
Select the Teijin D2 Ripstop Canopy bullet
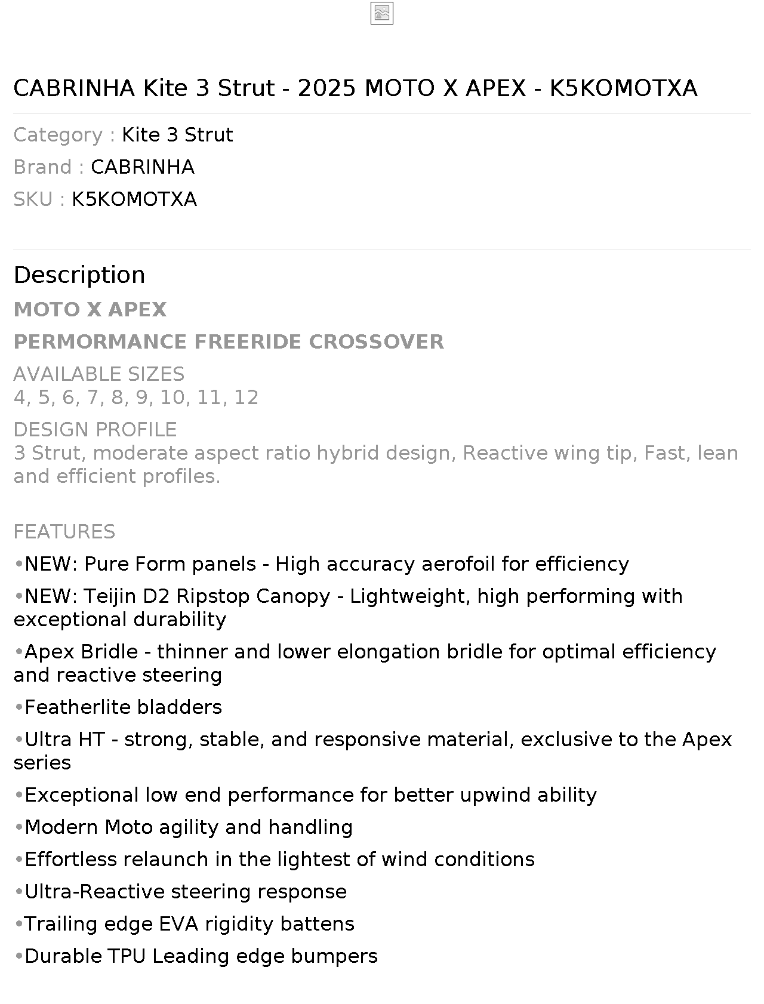[x=348, y=608]
